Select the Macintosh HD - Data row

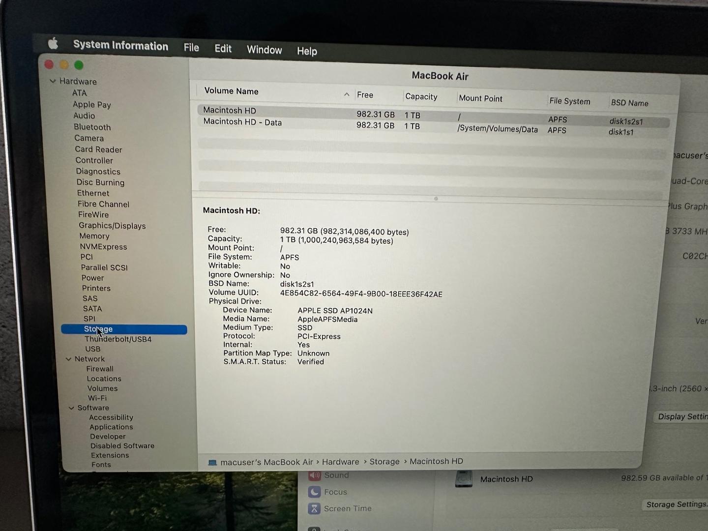(x=433, y=127)
